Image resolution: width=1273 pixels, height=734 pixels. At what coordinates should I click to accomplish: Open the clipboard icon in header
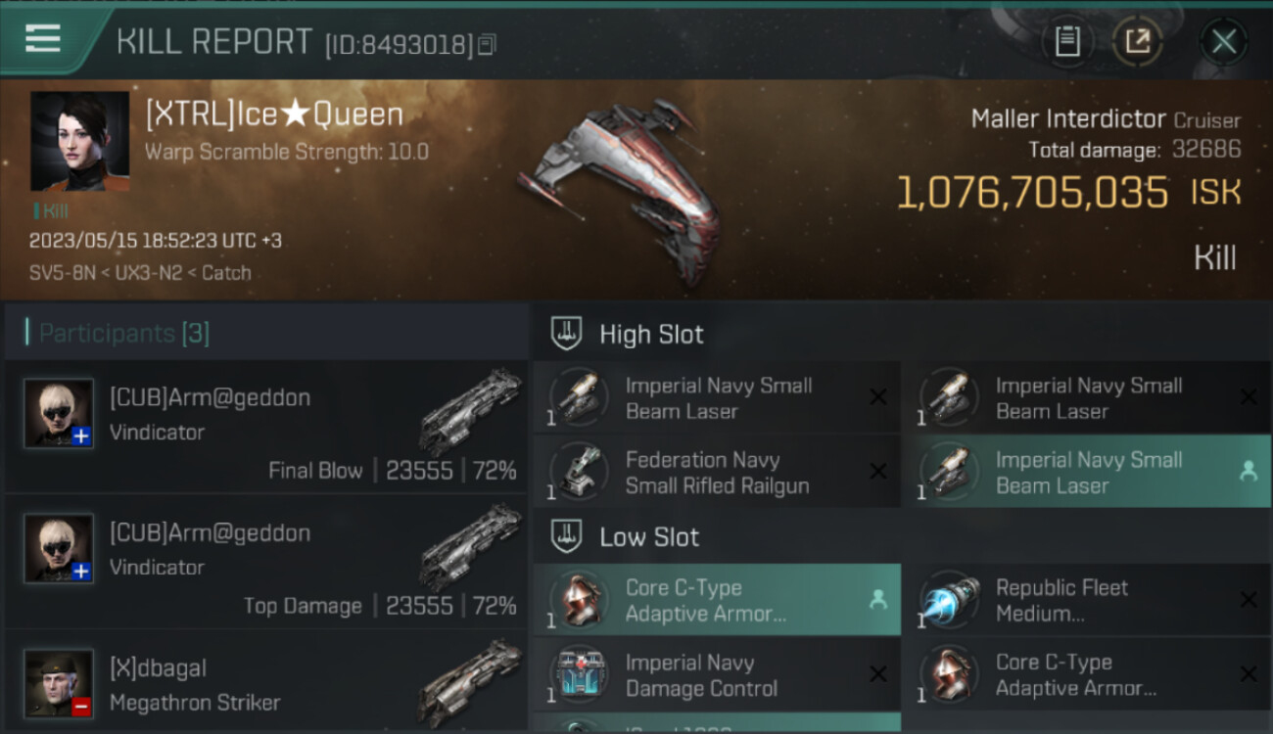click(x=1066, y=42)
